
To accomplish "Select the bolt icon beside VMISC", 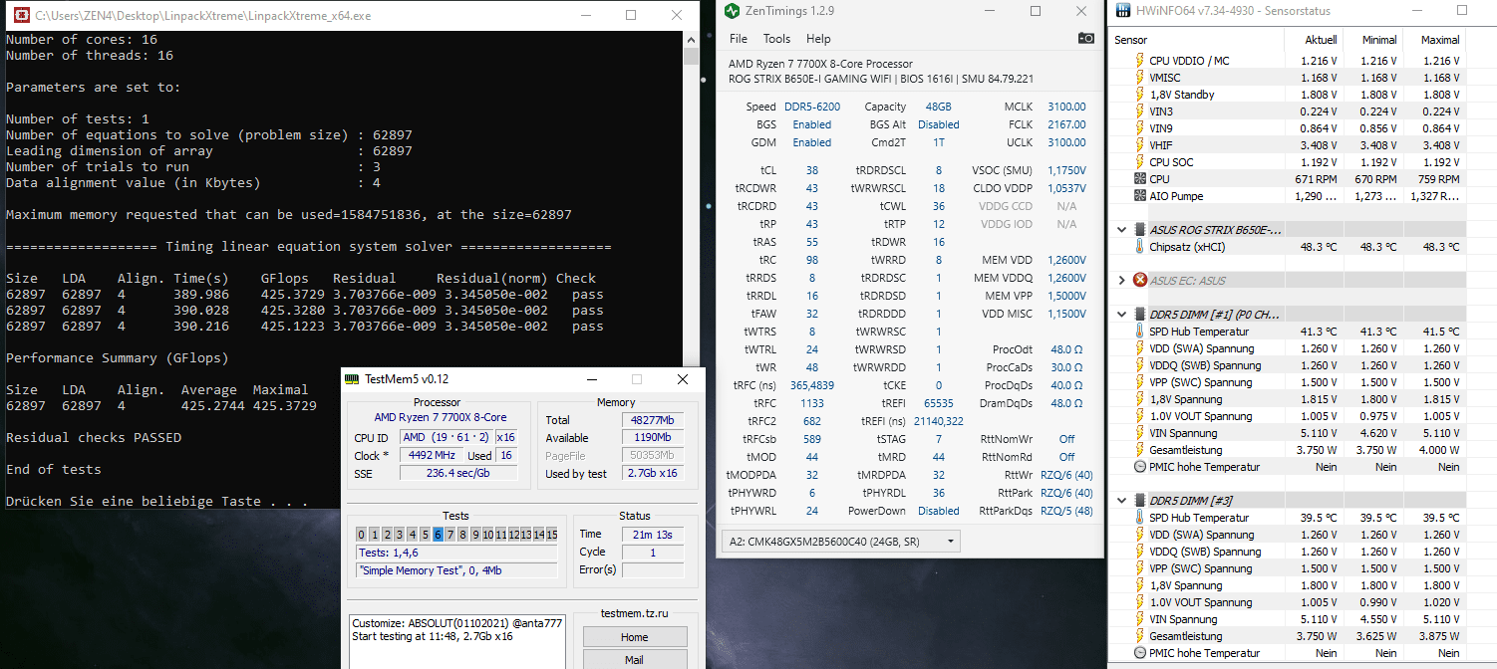I will [x=1140, y=78].
